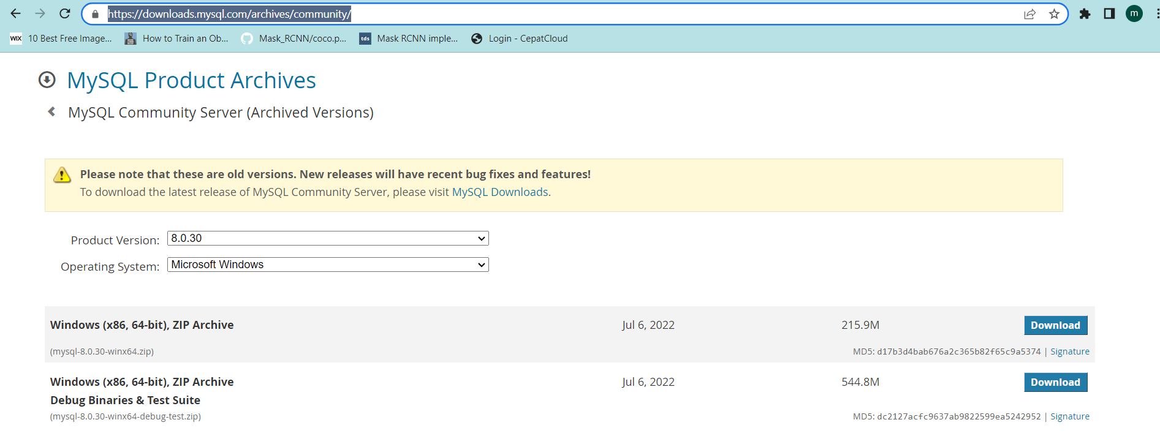Go forward in browser history
This screenshot has height=436, width=1160.
point(40,13)
